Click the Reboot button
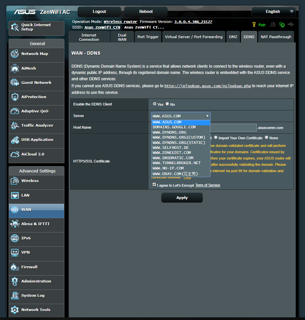This screenshot has height=320, width=305. pos(146,12)
